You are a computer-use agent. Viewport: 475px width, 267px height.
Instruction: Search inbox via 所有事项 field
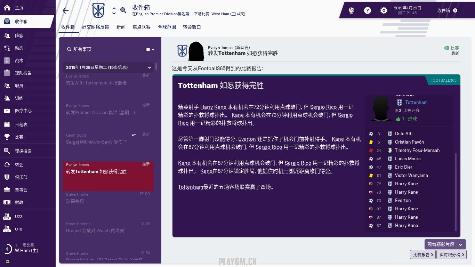click(x=104, y=49)
